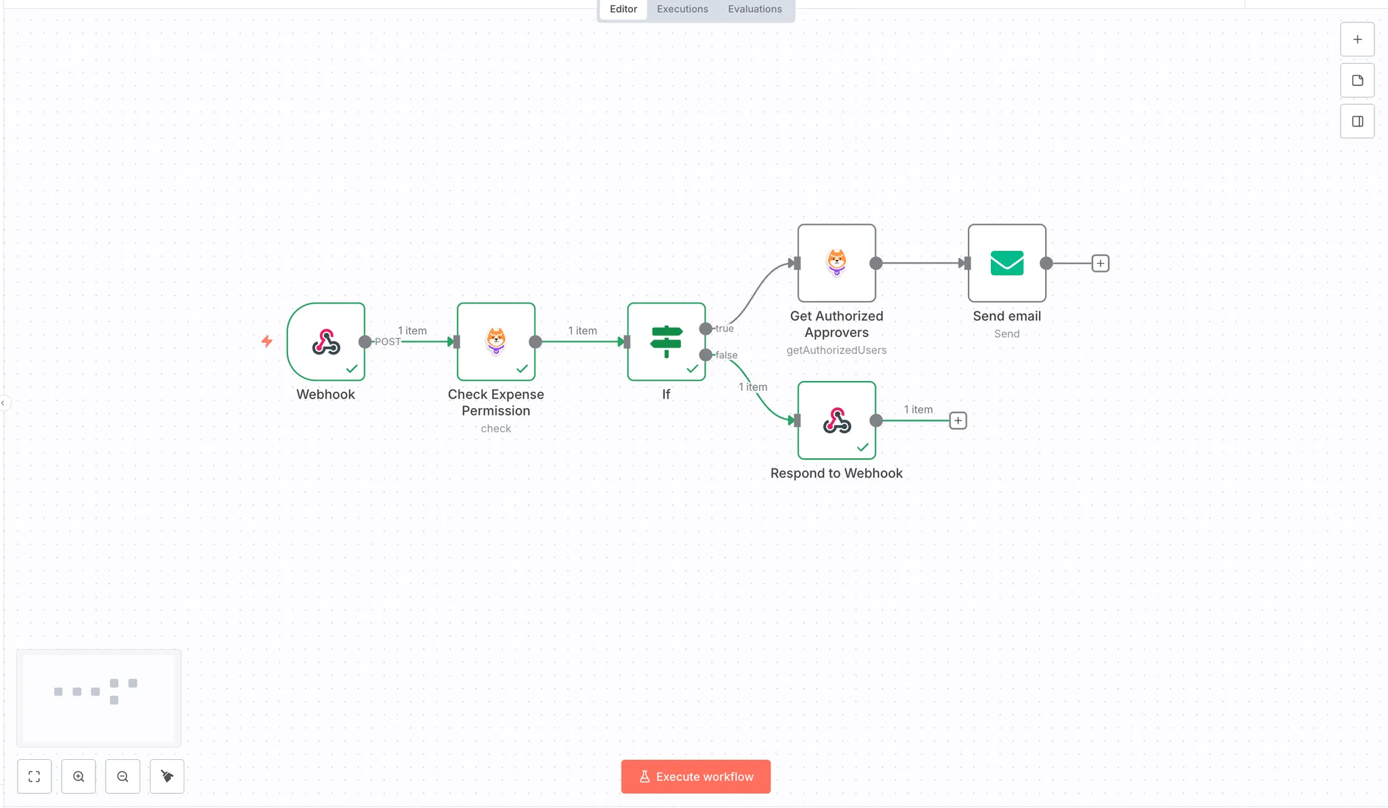Viewport: 1388px width, 808px height.
Task: Select the Respond to Webhook node
Action: point(836,420)
